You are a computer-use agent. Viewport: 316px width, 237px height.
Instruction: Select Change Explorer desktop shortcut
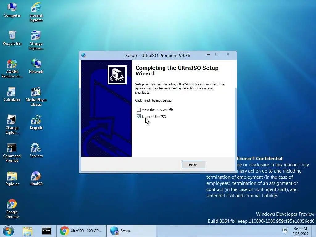coord(12,125)
